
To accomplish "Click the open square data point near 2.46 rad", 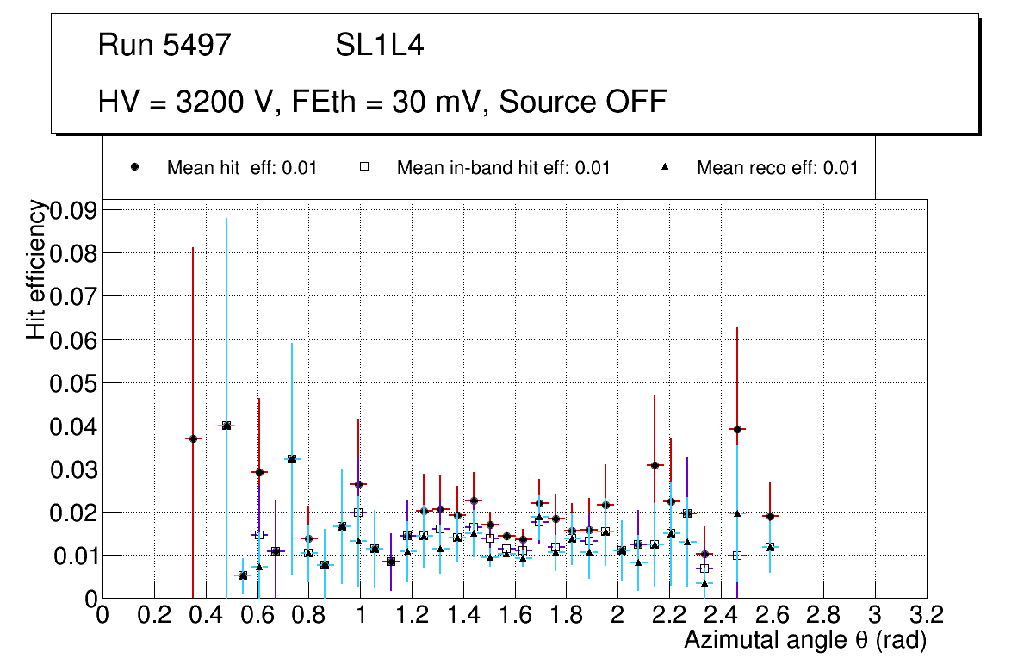I will coord(737,556).
